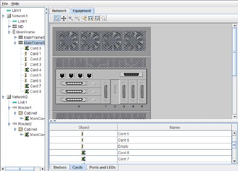Collapse the highlighted MainFrameS node

15,43
